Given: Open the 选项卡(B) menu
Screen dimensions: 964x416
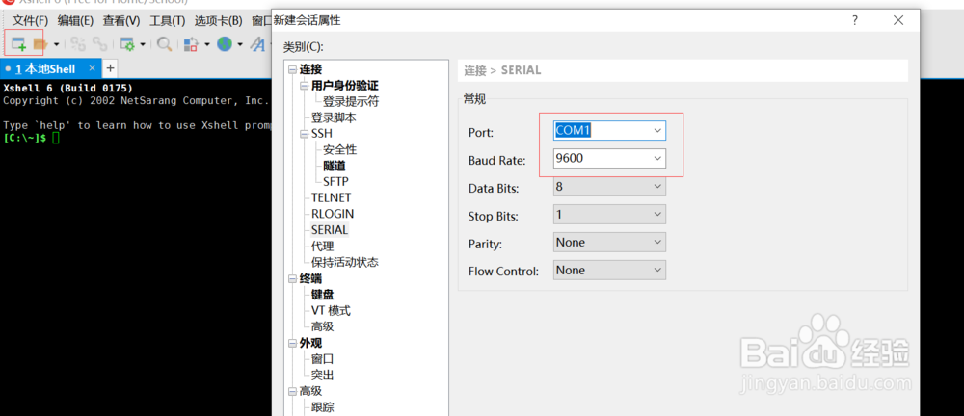Looking at the screenshot, I should click(218, 21).
